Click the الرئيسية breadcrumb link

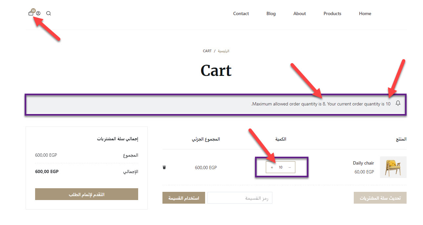pyautogui.click(x=224, y=51)
